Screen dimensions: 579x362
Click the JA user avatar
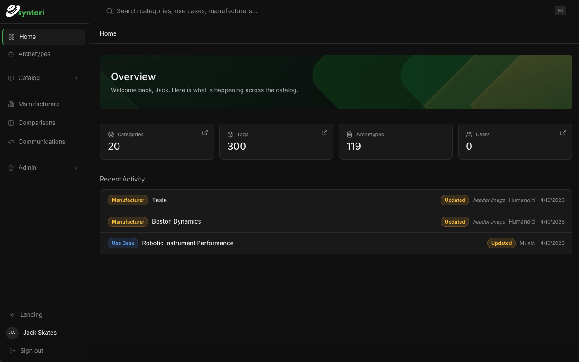pyautogui.click(x=12, y=333)
